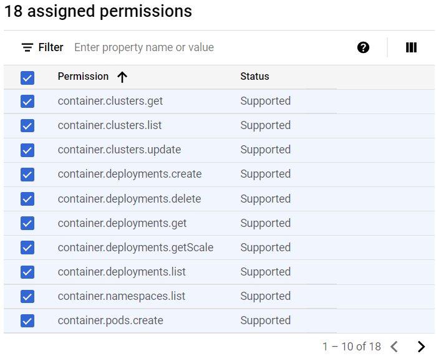Go to previous page of permissions
This screenshot has height=356, width=436.
coord(394,347)
